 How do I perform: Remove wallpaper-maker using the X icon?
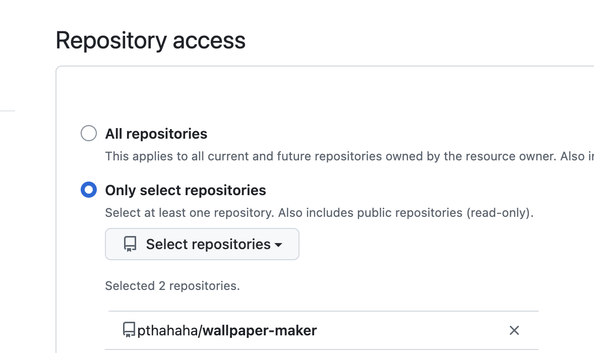[514, 330]
